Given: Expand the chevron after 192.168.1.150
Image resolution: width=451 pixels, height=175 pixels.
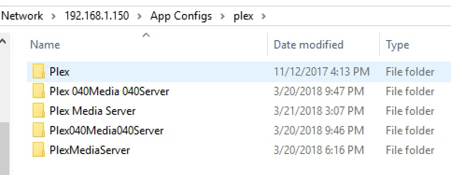Looking at the screenshot, I should 140,16.
